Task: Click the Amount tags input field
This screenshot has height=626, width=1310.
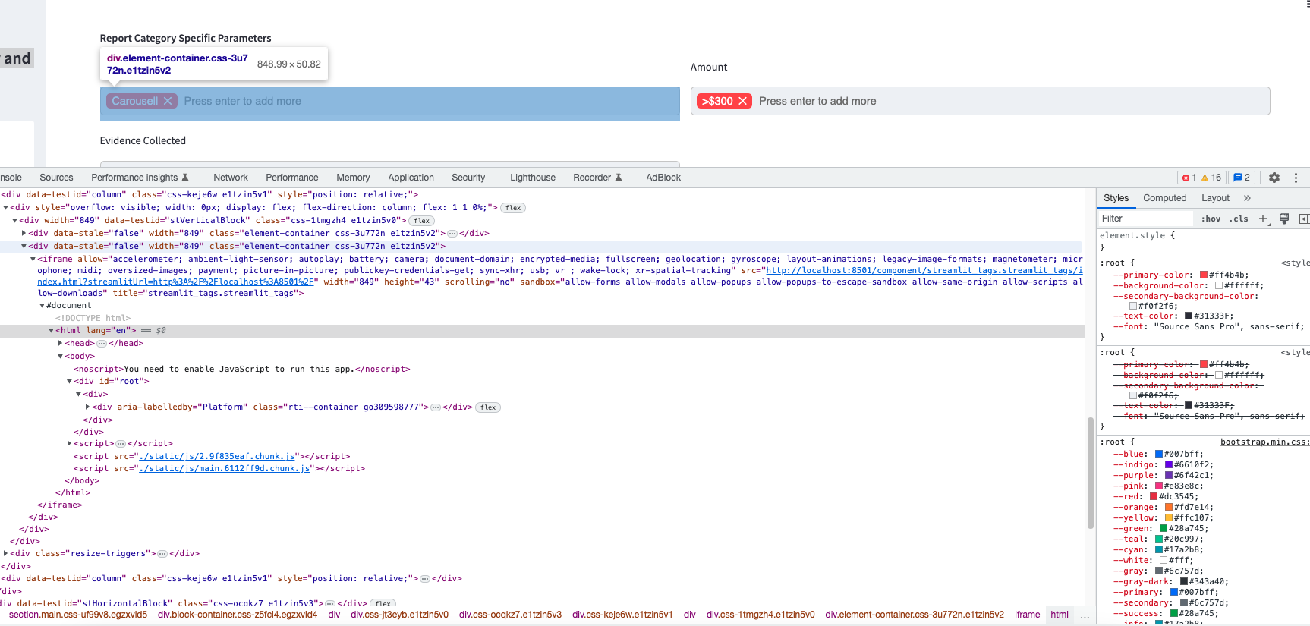Action: pyautogui.click(x=980, y=101)
